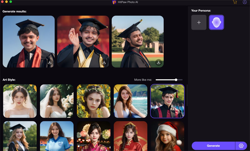Choose the bride with veil art style
The width and height of the screenshot is (250, 151).
click(20, 101)
